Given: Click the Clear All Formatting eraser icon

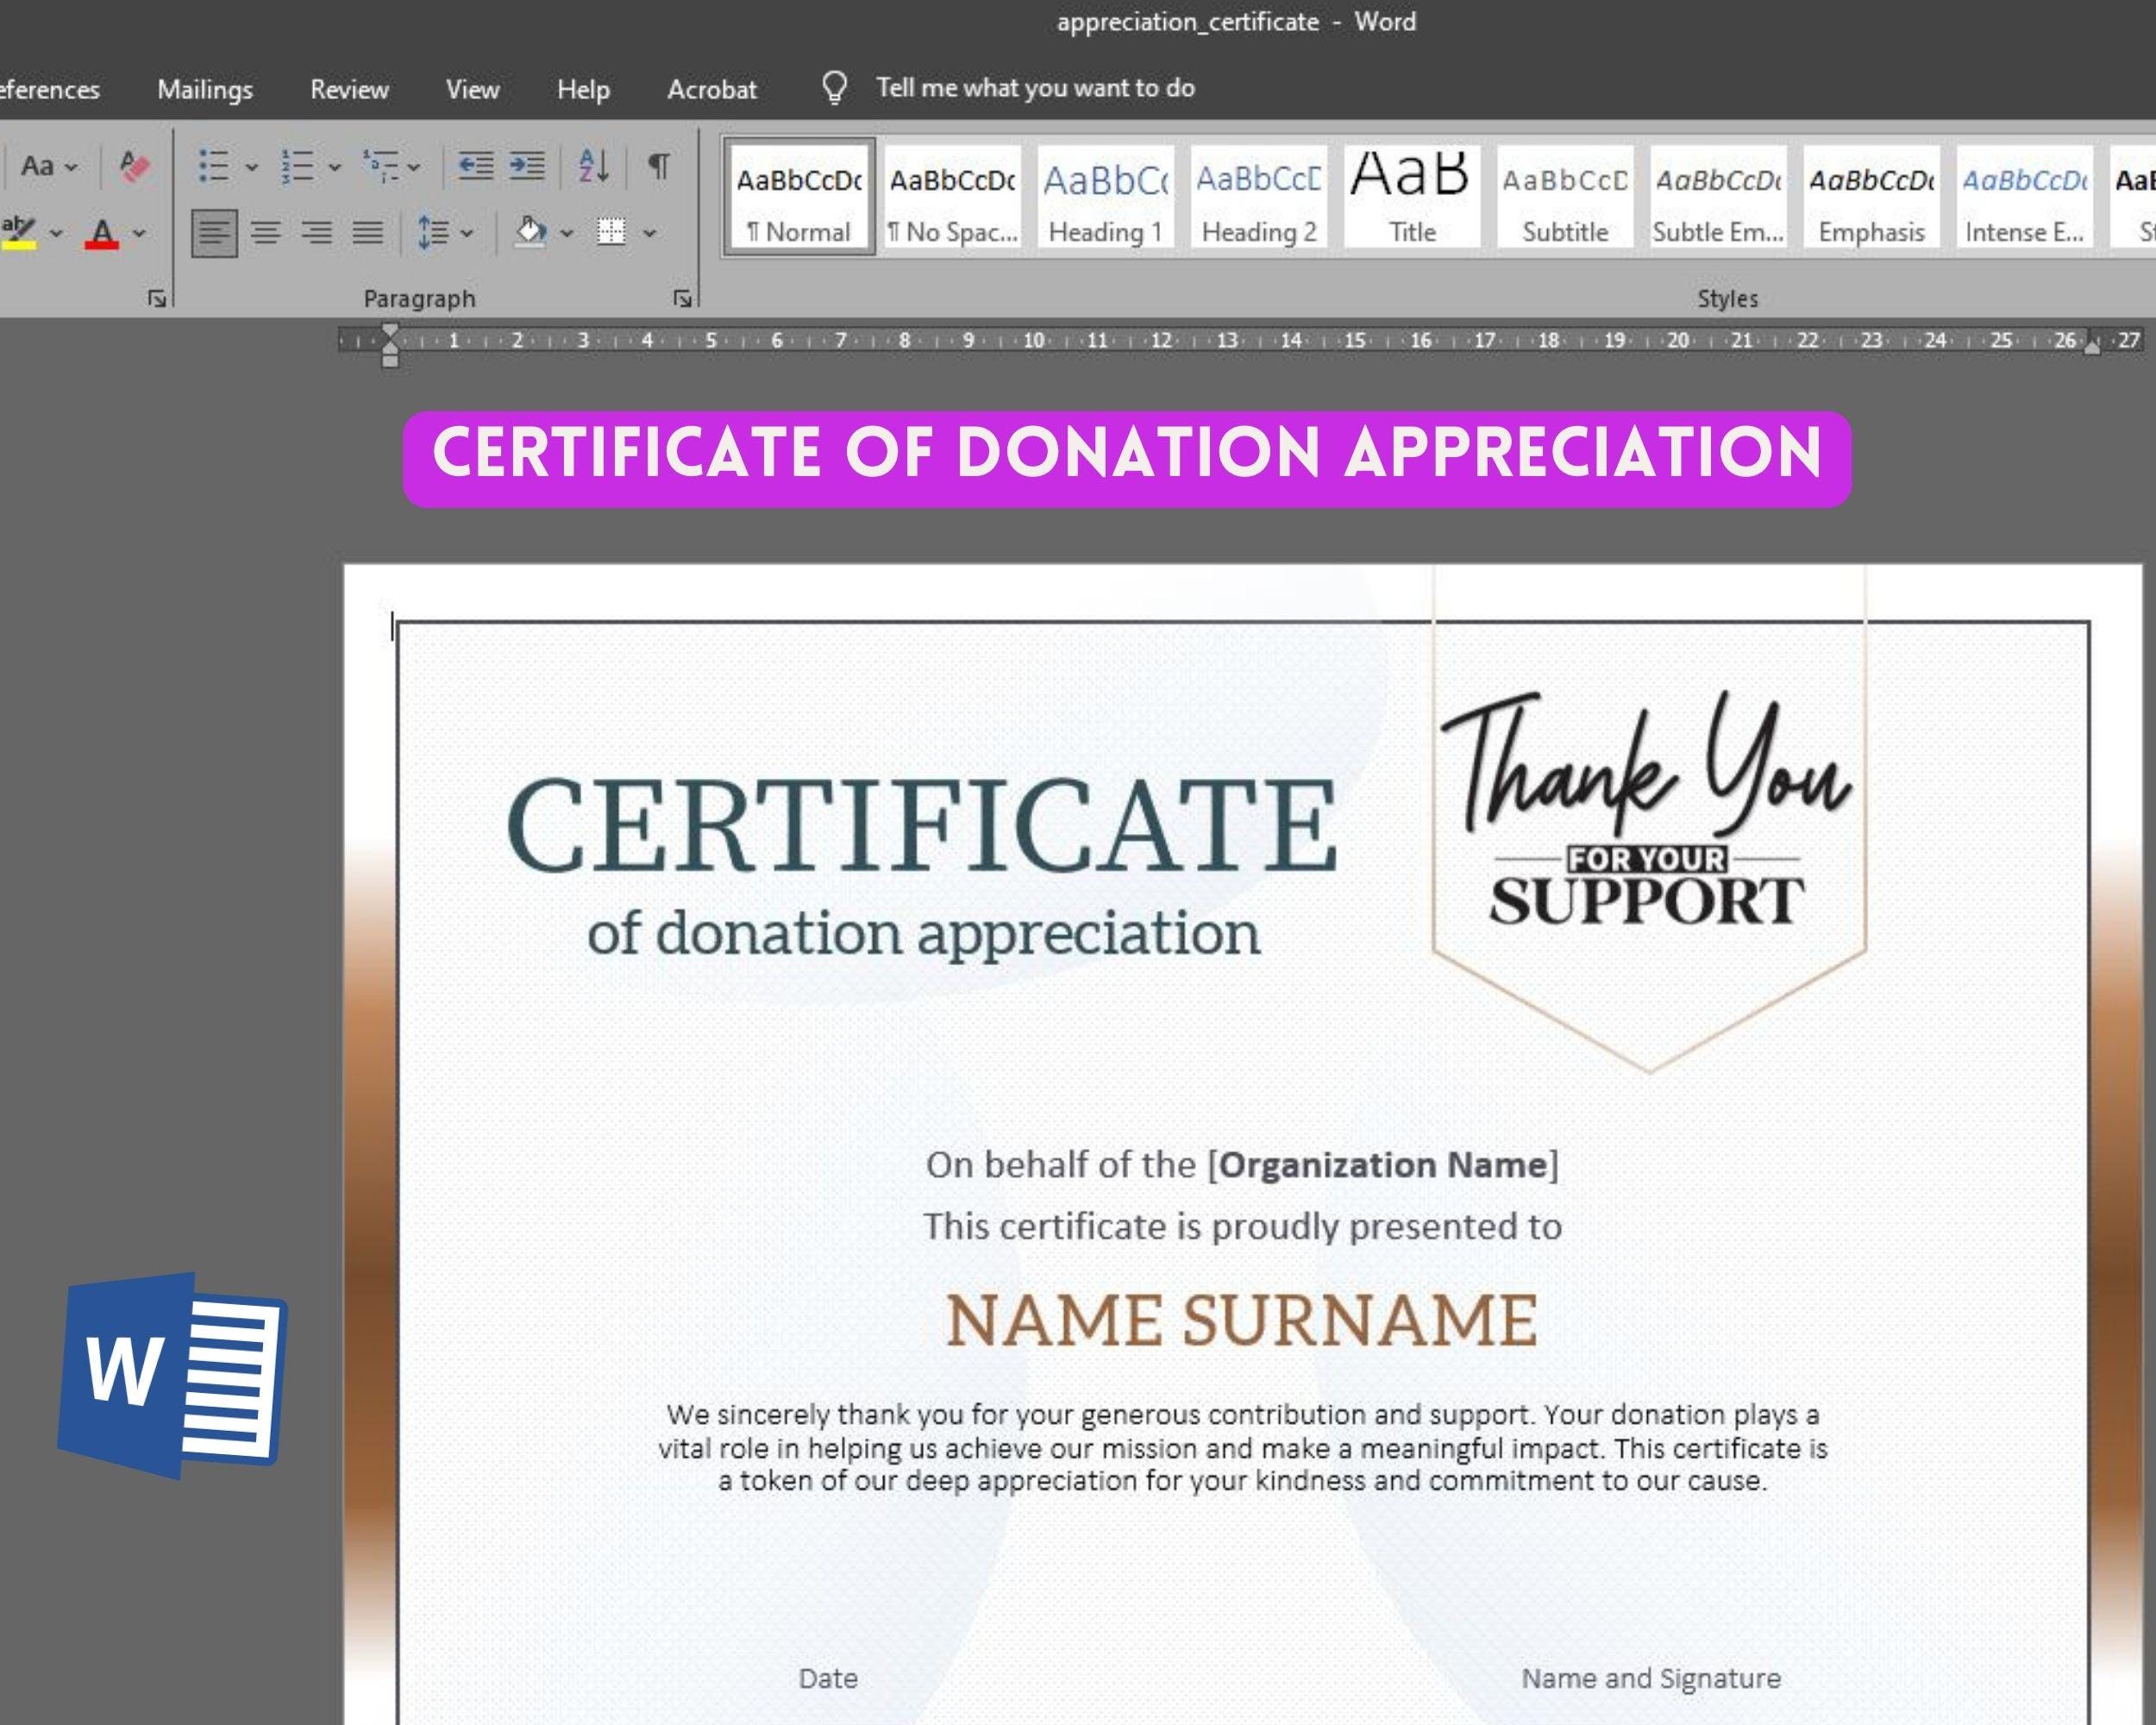Looking at the screenshot, I should pyautogui.click(x=134, y=166).
